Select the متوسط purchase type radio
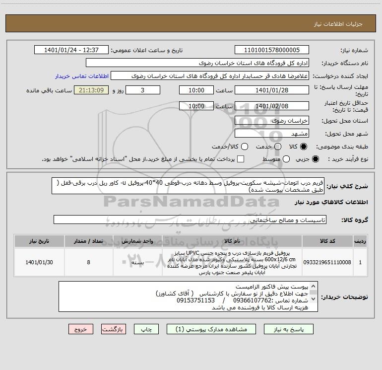 click(x=286, y=159)
